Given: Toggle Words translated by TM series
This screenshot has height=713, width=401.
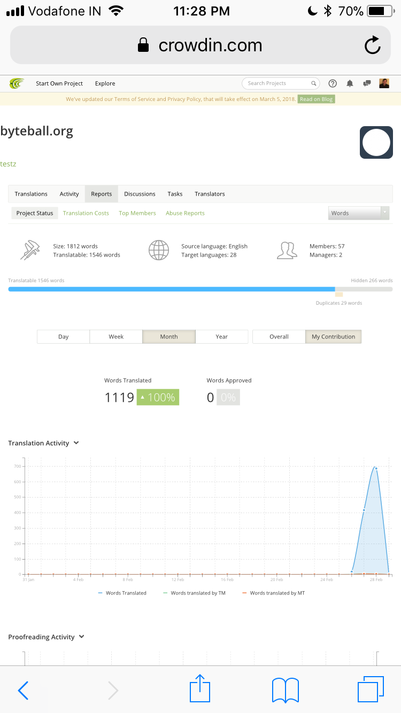Looking at the screenshot, I should 195,593.
